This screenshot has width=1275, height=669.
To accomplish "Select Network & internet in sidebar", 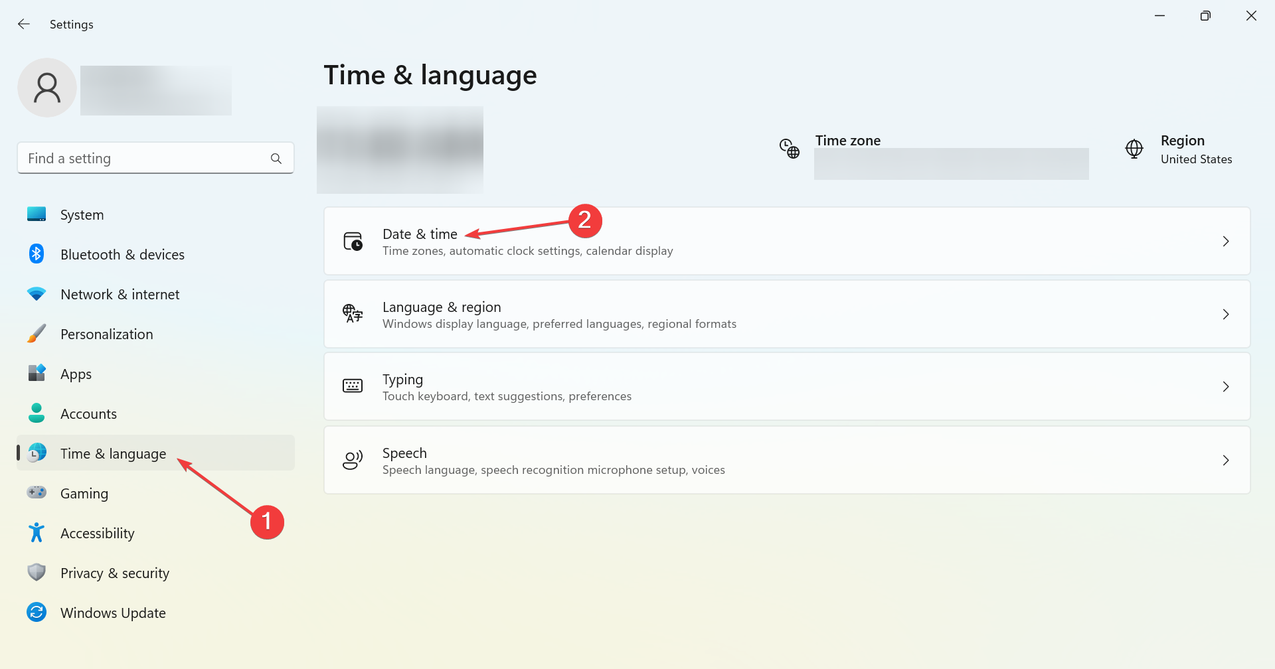I will pos(155,294).
